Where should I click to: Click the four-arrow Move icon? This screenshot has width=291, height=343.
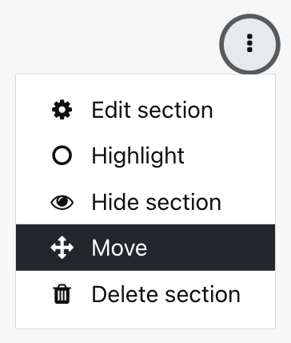pos(62,248)
